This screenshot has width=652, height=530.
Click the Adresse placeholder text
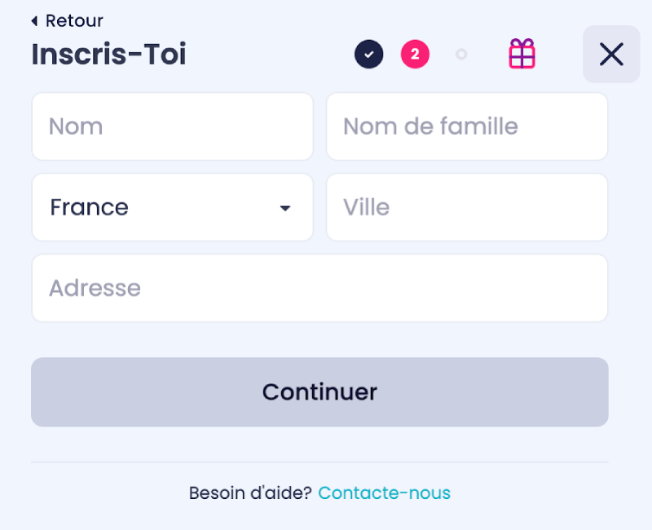[95, 288]
